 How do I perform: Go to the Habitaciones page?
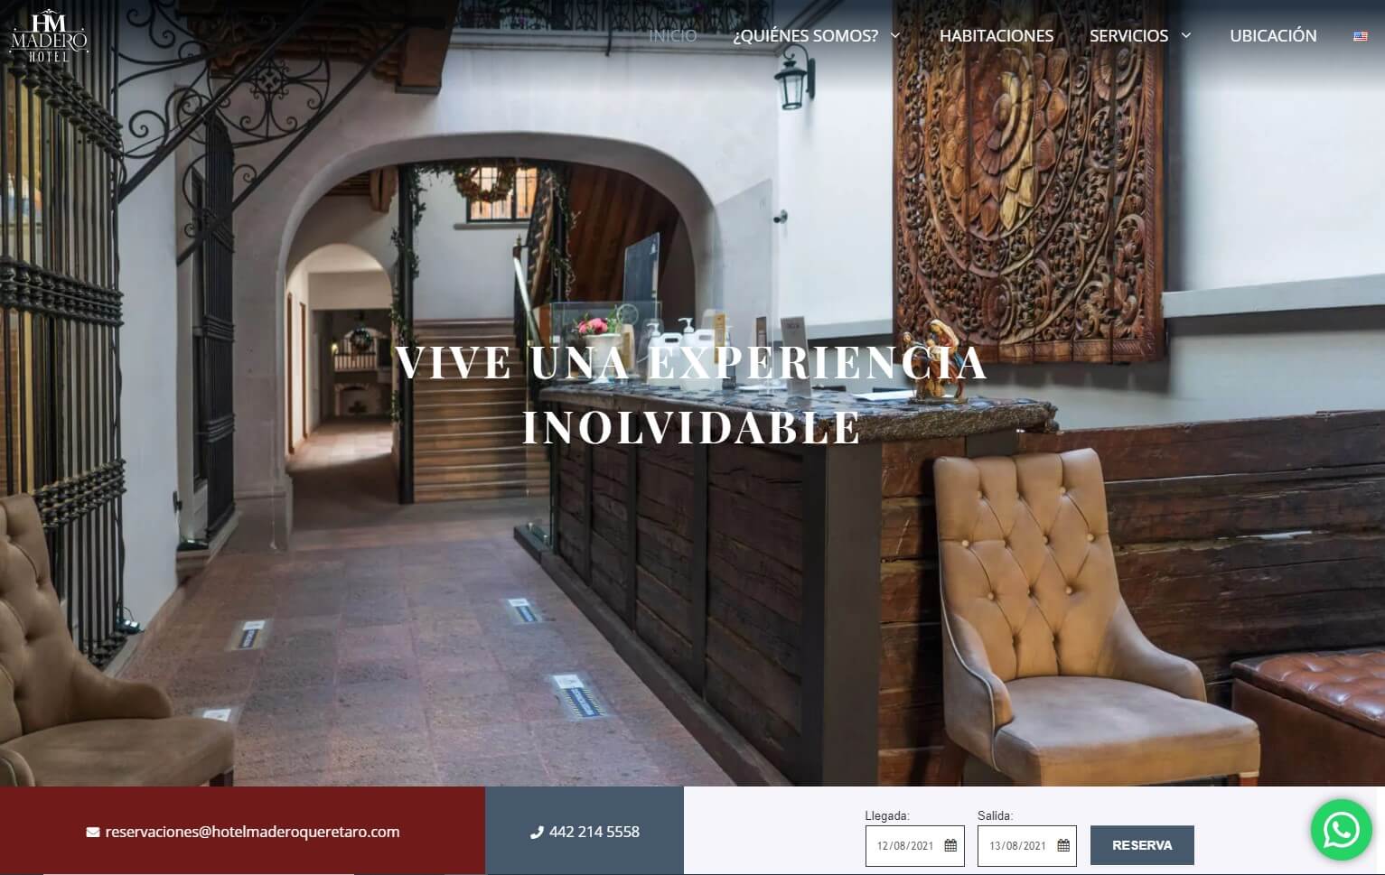997,35
